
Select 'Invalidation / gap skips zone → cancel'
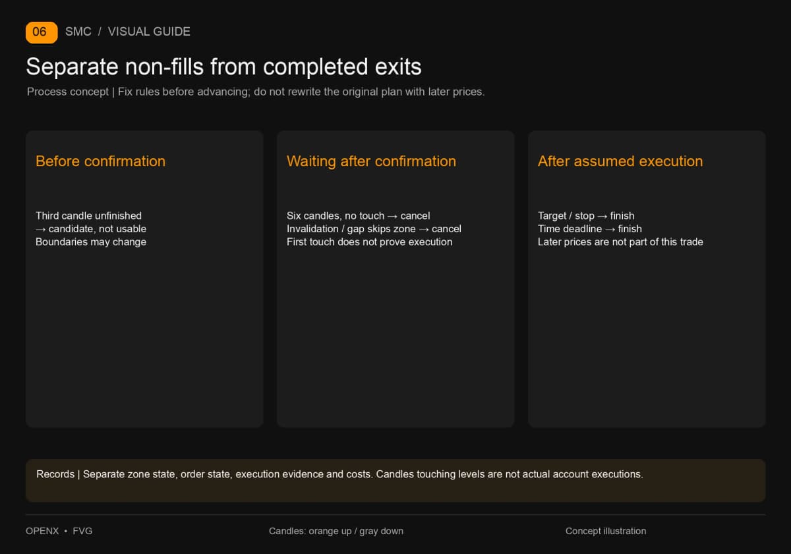(x=374, y=229)
